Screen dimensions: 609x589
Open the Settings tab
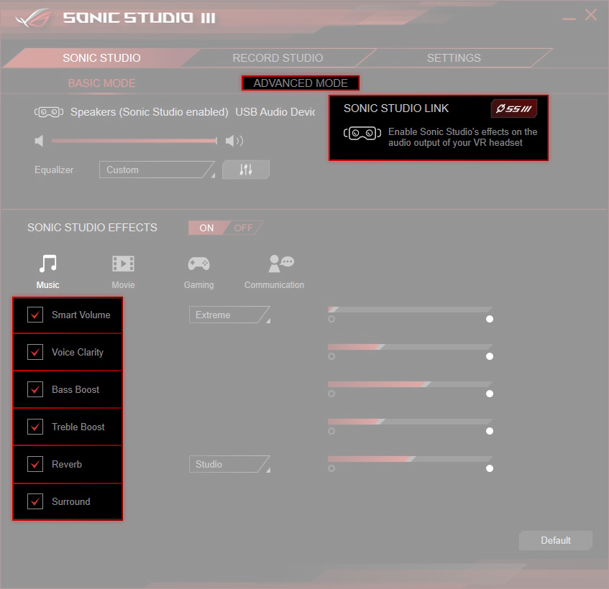454,58
